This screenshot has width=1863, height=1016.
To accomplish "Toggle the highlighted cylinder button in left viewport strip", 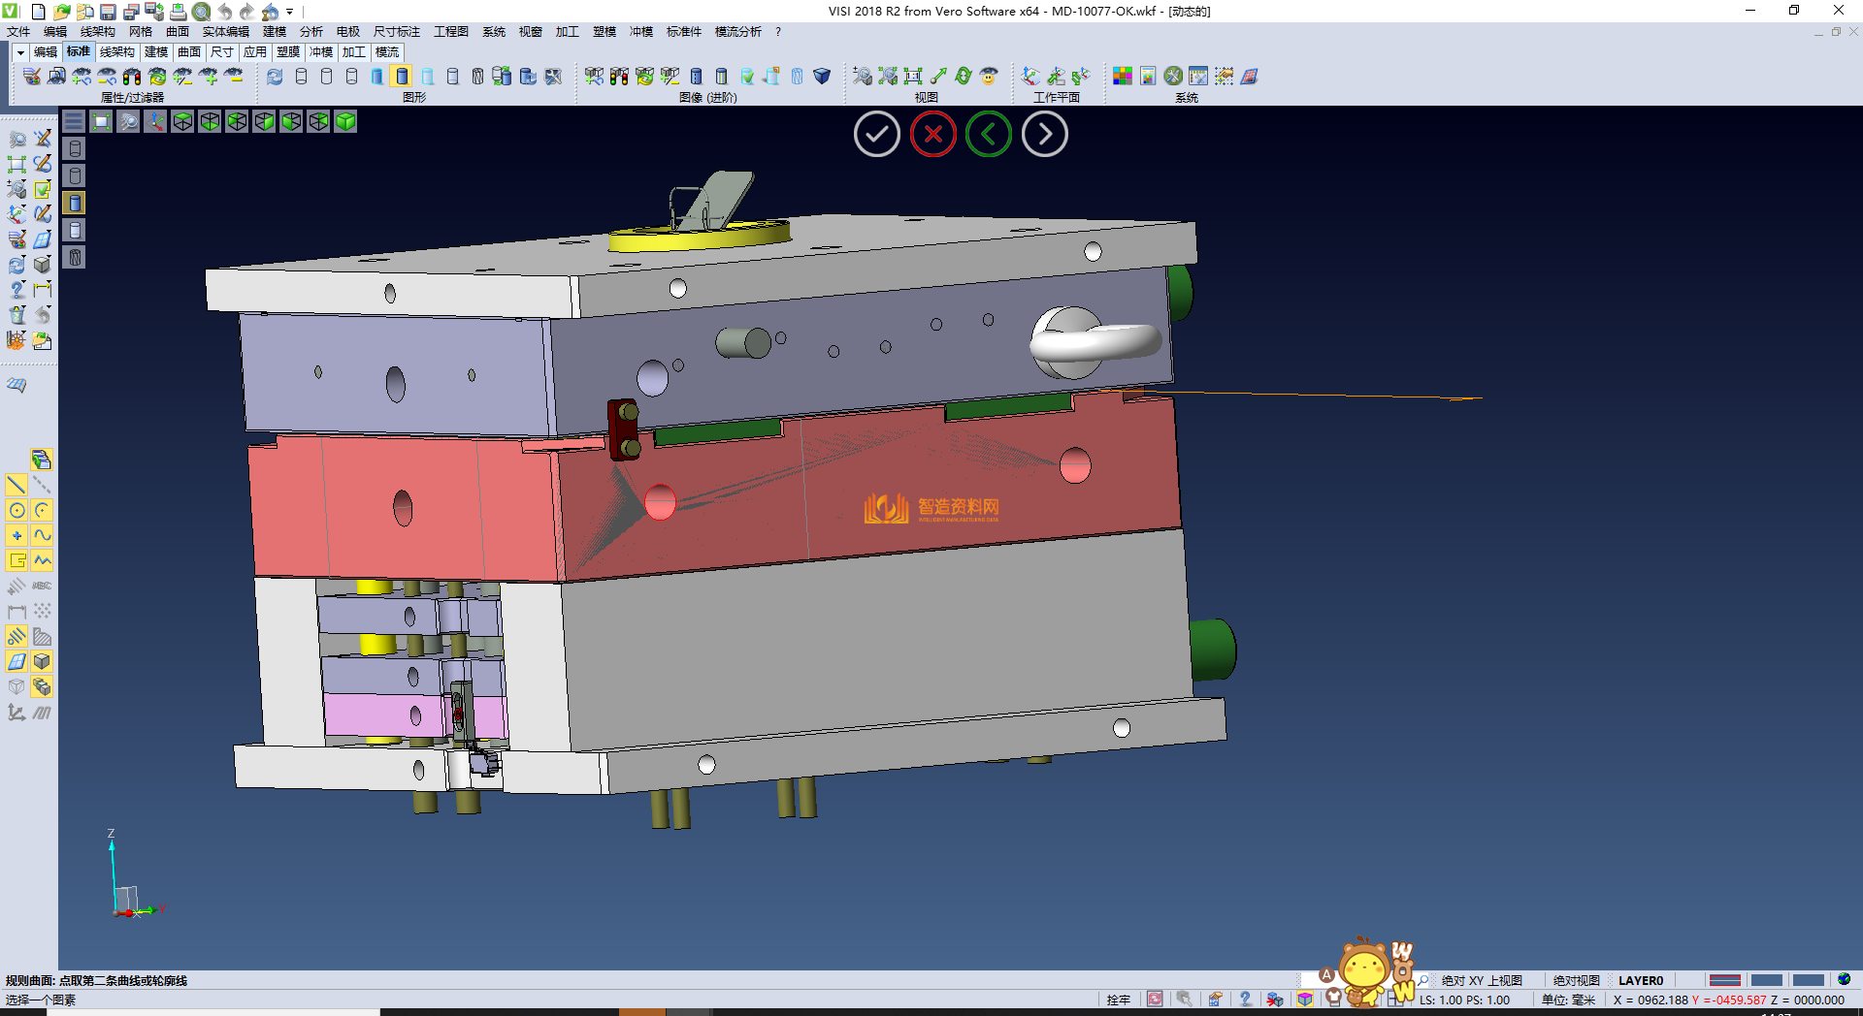I will click(x=75, y=203).
